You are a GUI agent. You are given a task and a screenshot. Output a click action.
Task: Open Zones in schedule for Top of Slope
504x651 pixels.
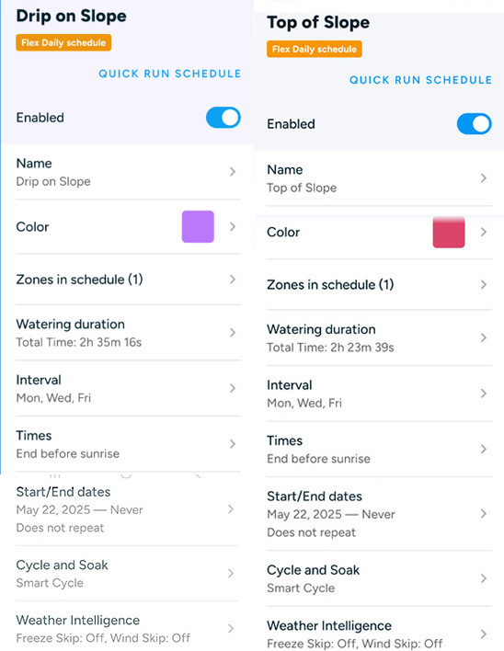tap(379, 285)
